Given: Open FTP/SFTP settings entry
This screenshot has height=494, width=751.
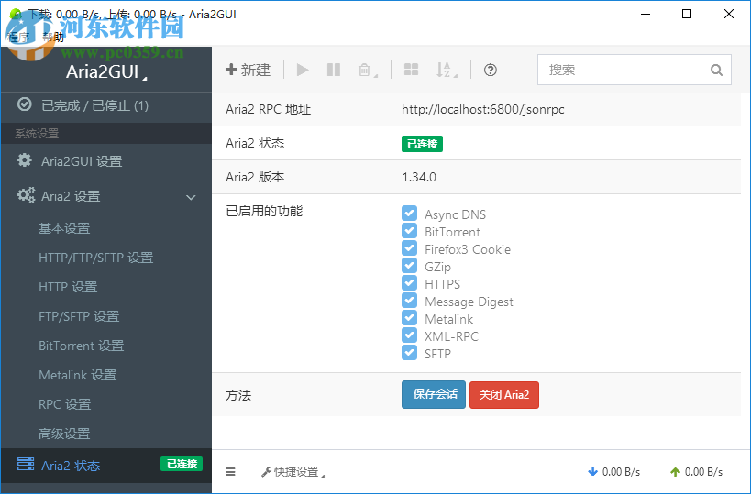Looking at the screenshot, I should 79,316.
